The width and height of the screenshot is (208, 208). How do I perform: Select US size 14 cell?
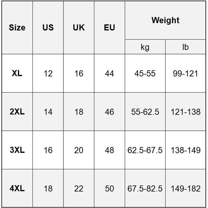[48, 112]
